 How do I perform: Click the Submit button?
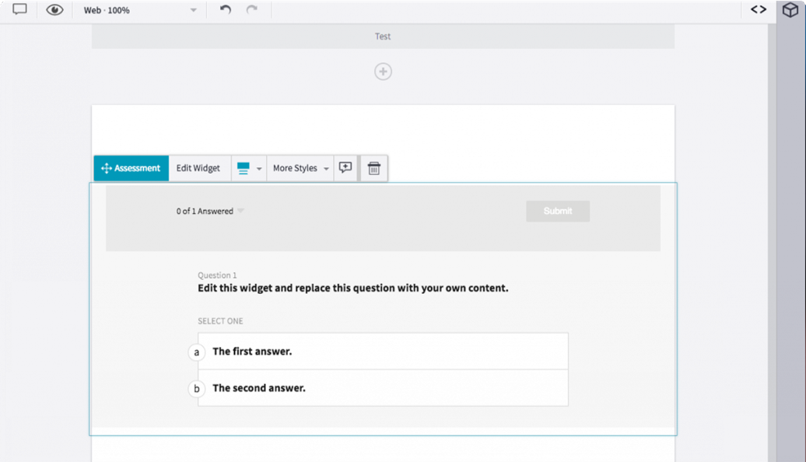point(557,211)
